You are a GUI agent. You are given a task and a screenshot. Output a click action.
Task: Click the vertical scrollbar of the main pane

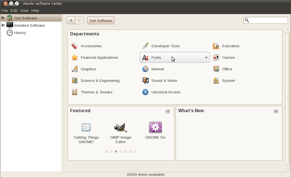pyautogui.click(x=287, y=99)
